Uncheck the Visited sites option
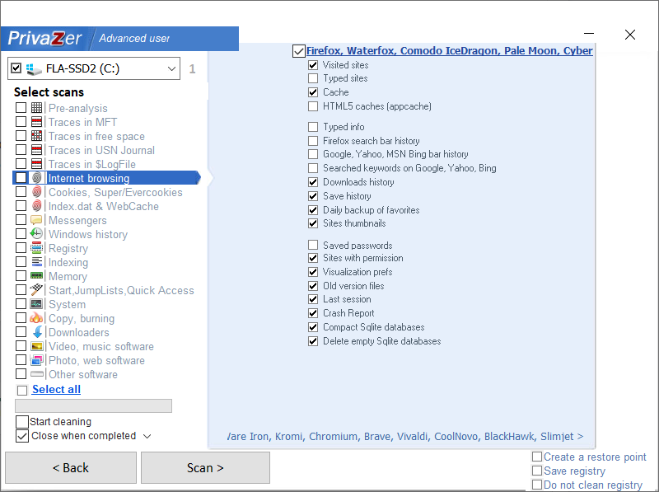 tap(313, 65)
